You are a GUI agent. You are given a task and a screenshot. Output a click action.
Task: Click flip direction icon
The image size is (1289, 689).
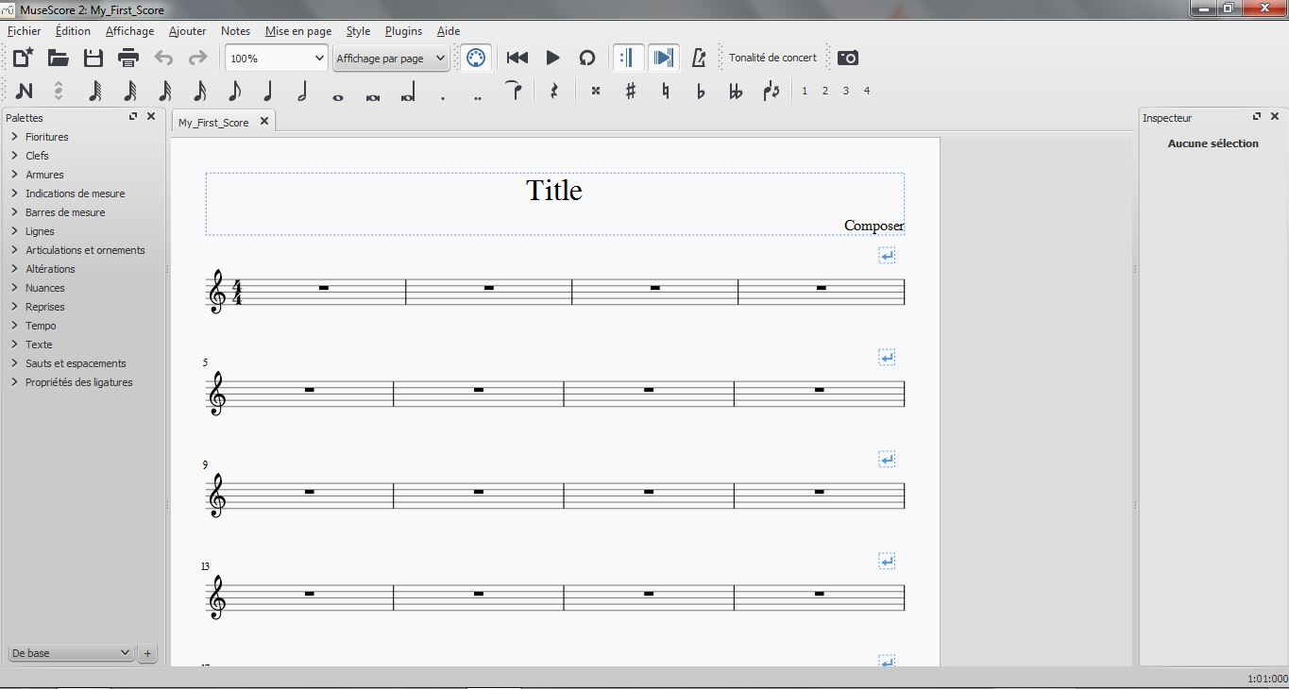[772, 92]
